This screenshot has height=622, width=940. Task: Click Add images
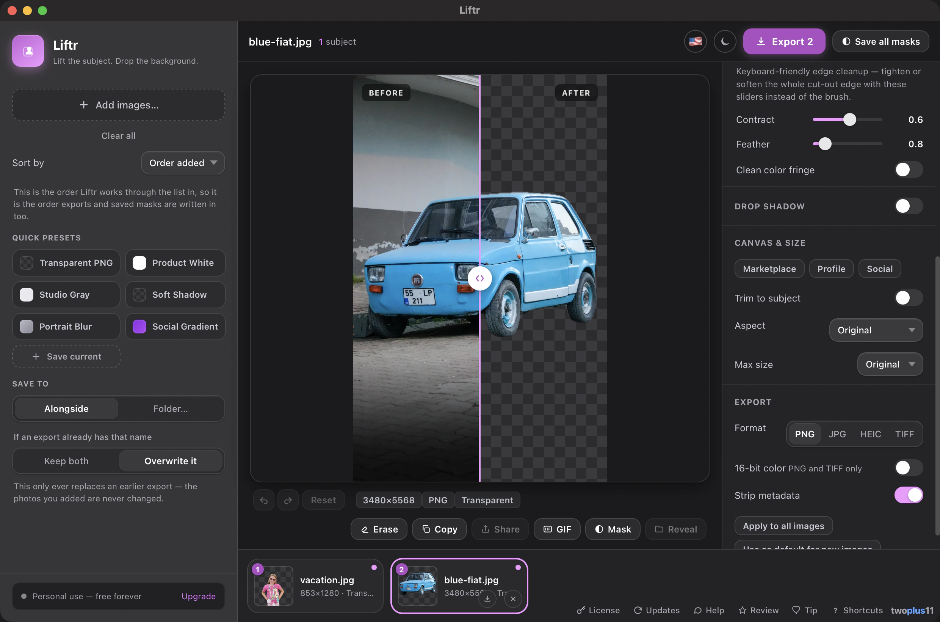tap(119, 105)
